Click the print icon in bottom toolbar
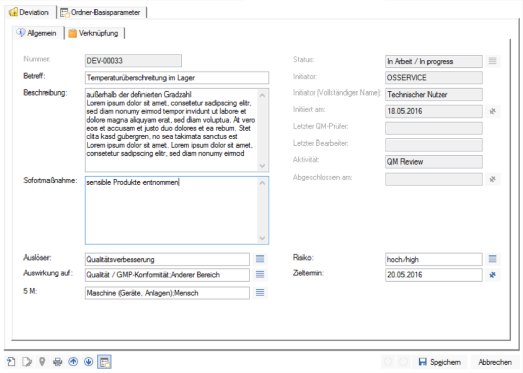Image resolution: width=523 pixels, height=373 pixels. pyautogui.click(x=58, y=362)
